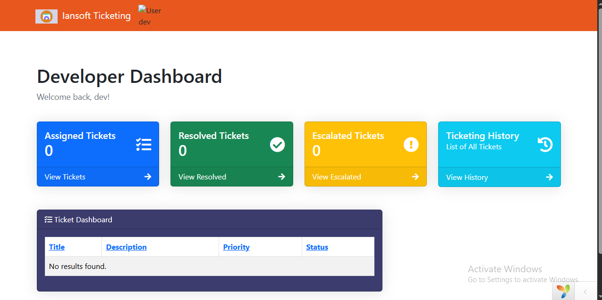Expand the debug toolbar with the chevron
Viewport: 602px width, 300px height.
[585, 292]
